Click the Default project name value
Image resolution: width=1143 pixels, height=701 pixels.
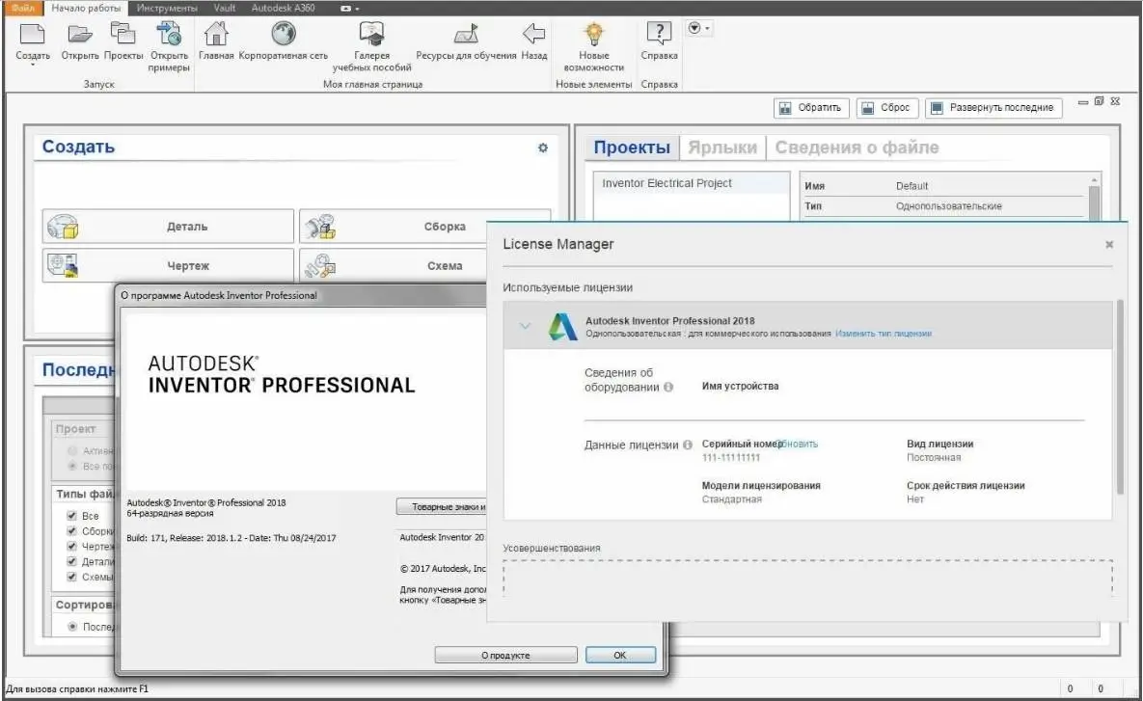(912, 186)
